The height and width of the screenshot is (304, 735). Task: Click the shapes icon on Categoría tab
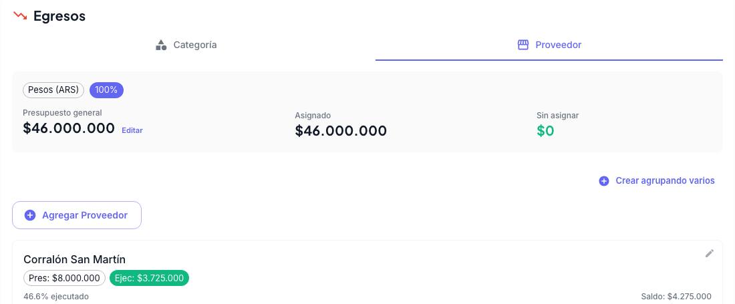coord(161,45)
